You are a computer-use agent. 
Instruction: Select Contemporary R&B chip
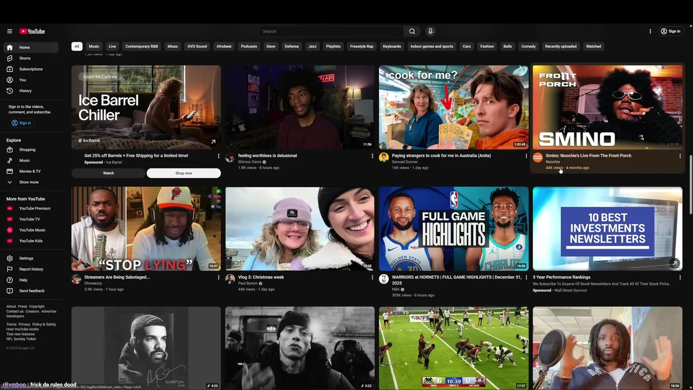142,47
